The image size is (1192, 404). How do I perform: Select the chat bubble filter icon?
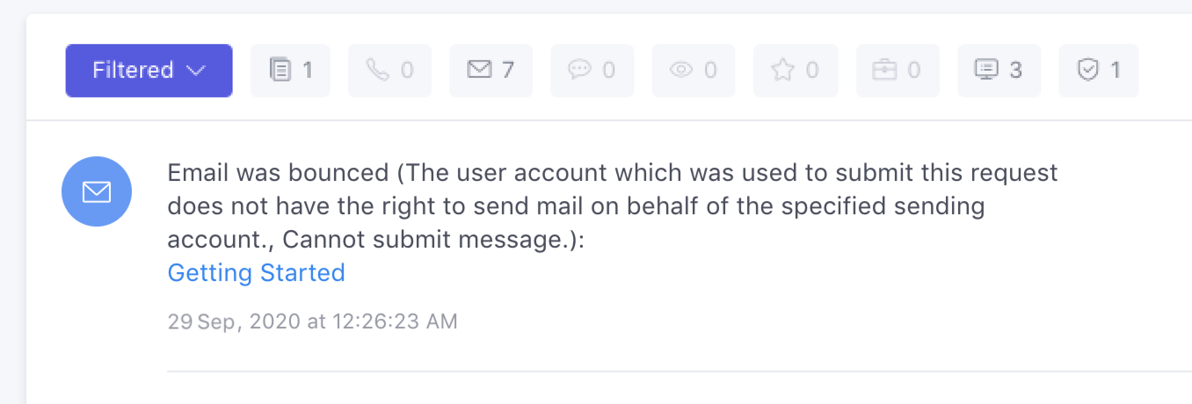(x=579, y=70)
